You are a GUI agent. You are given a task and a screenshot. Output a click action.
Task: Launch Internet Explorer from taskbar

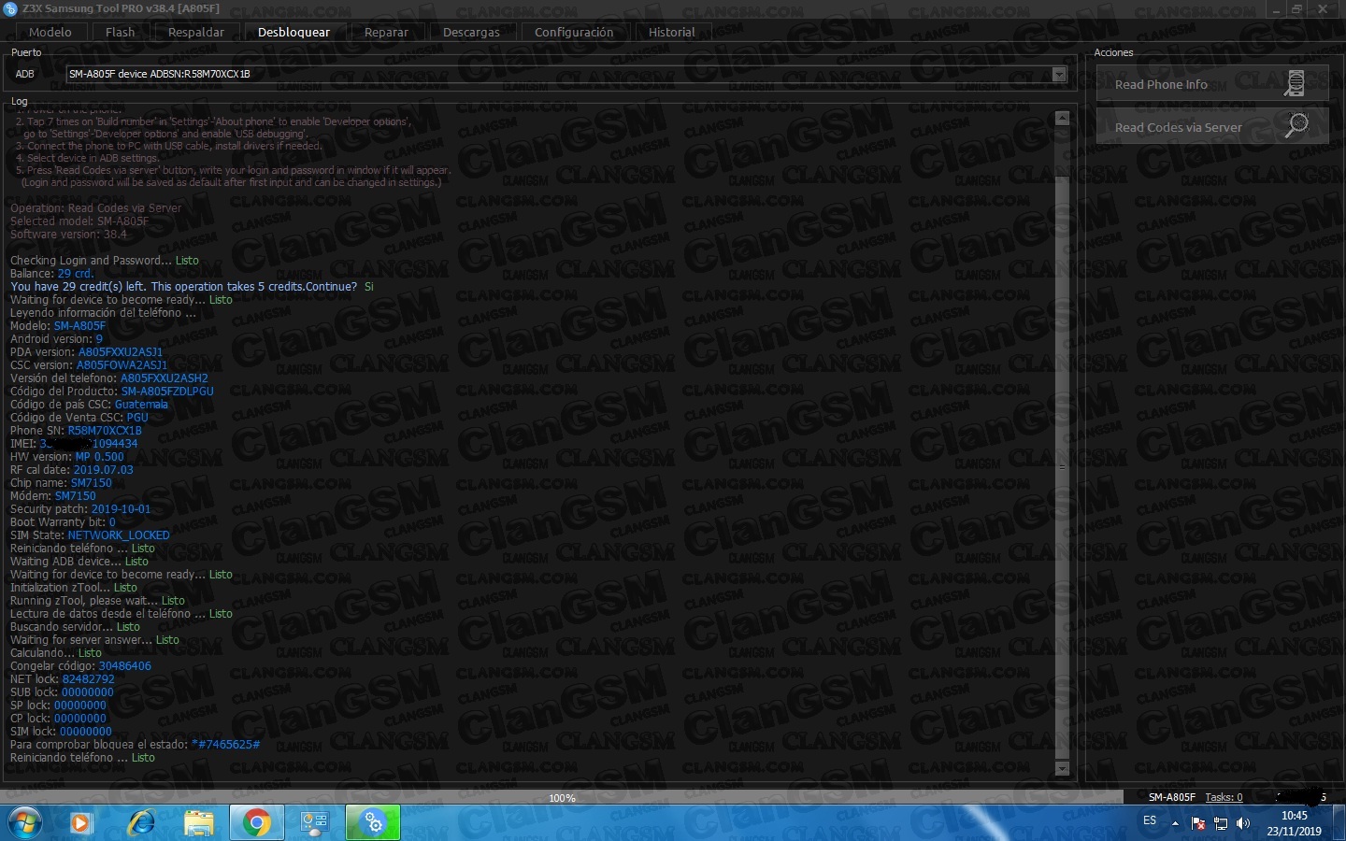click(x=141, y=823)
